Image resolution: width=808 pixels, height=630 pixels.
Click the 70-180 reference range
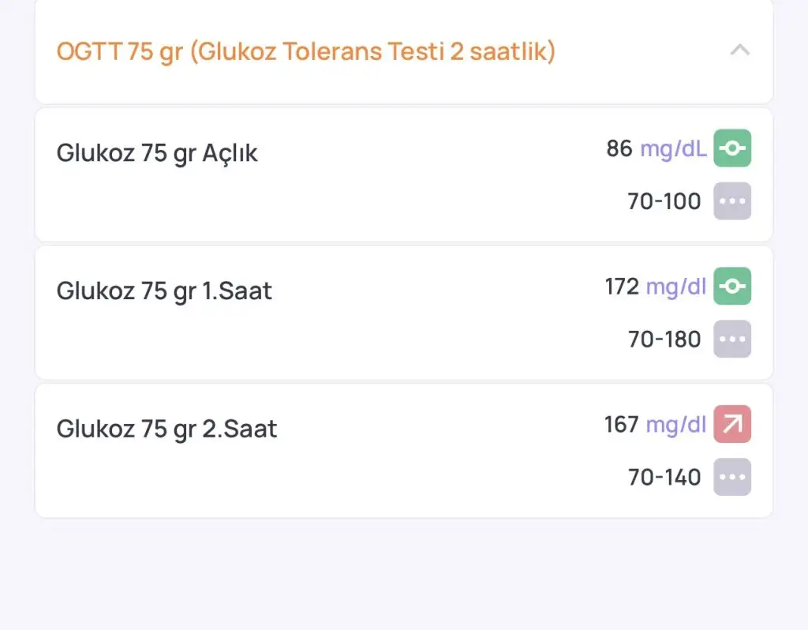point(664,339)
